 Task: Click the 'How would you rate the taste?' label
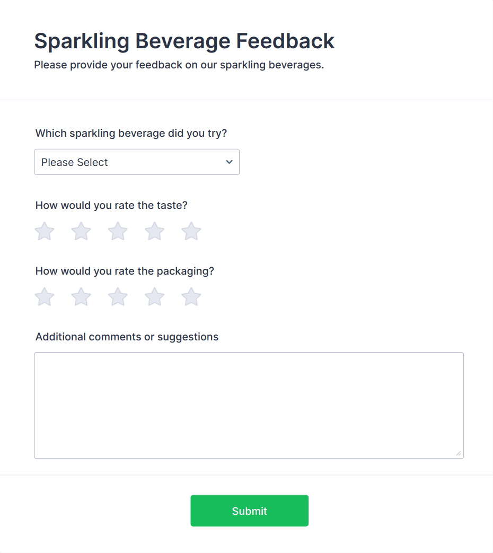111,205
